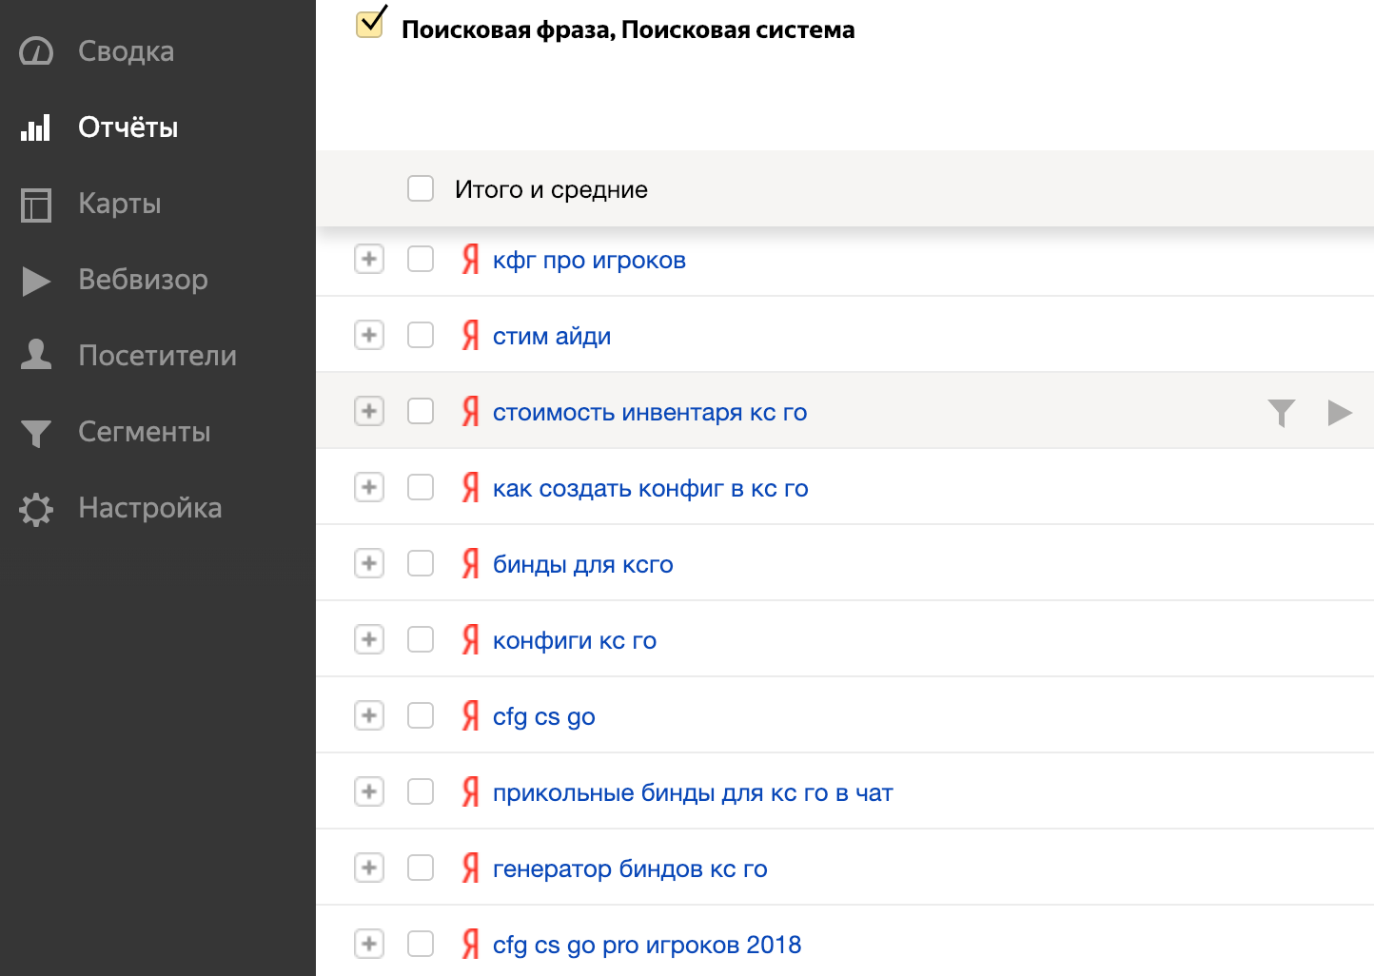Screen dimensions: 1374x976
Task: Click the Сводка gauge icon
Action: click(36, 51)
